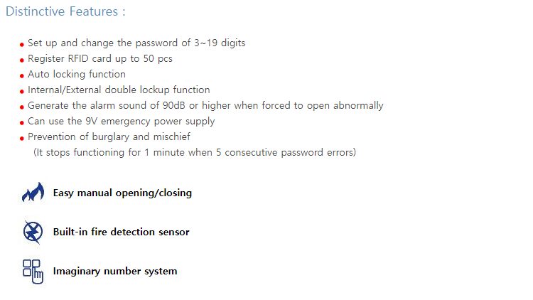Click the keypad with hand icon
Image resolution: width=533 pixels, height=300 pixels.
point(33,271)
